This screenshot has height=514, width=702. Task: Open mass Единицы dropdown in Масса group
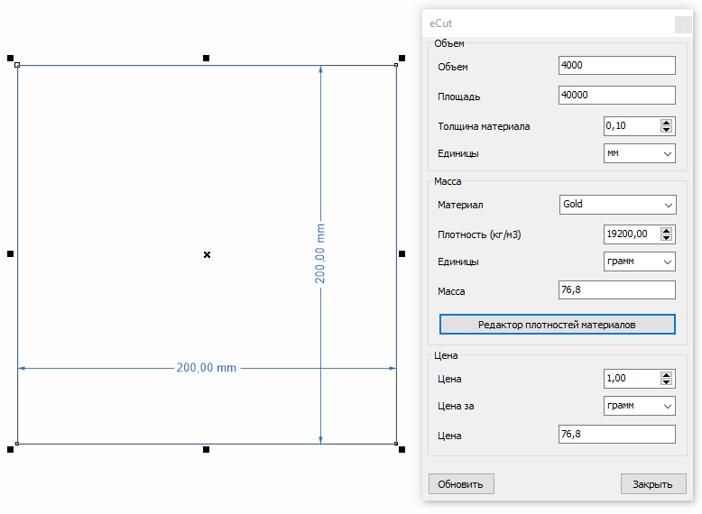(x=640, y=262)
